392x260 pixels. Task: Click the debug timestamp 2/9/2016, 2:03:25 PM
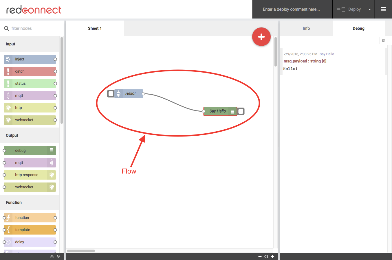301,54
